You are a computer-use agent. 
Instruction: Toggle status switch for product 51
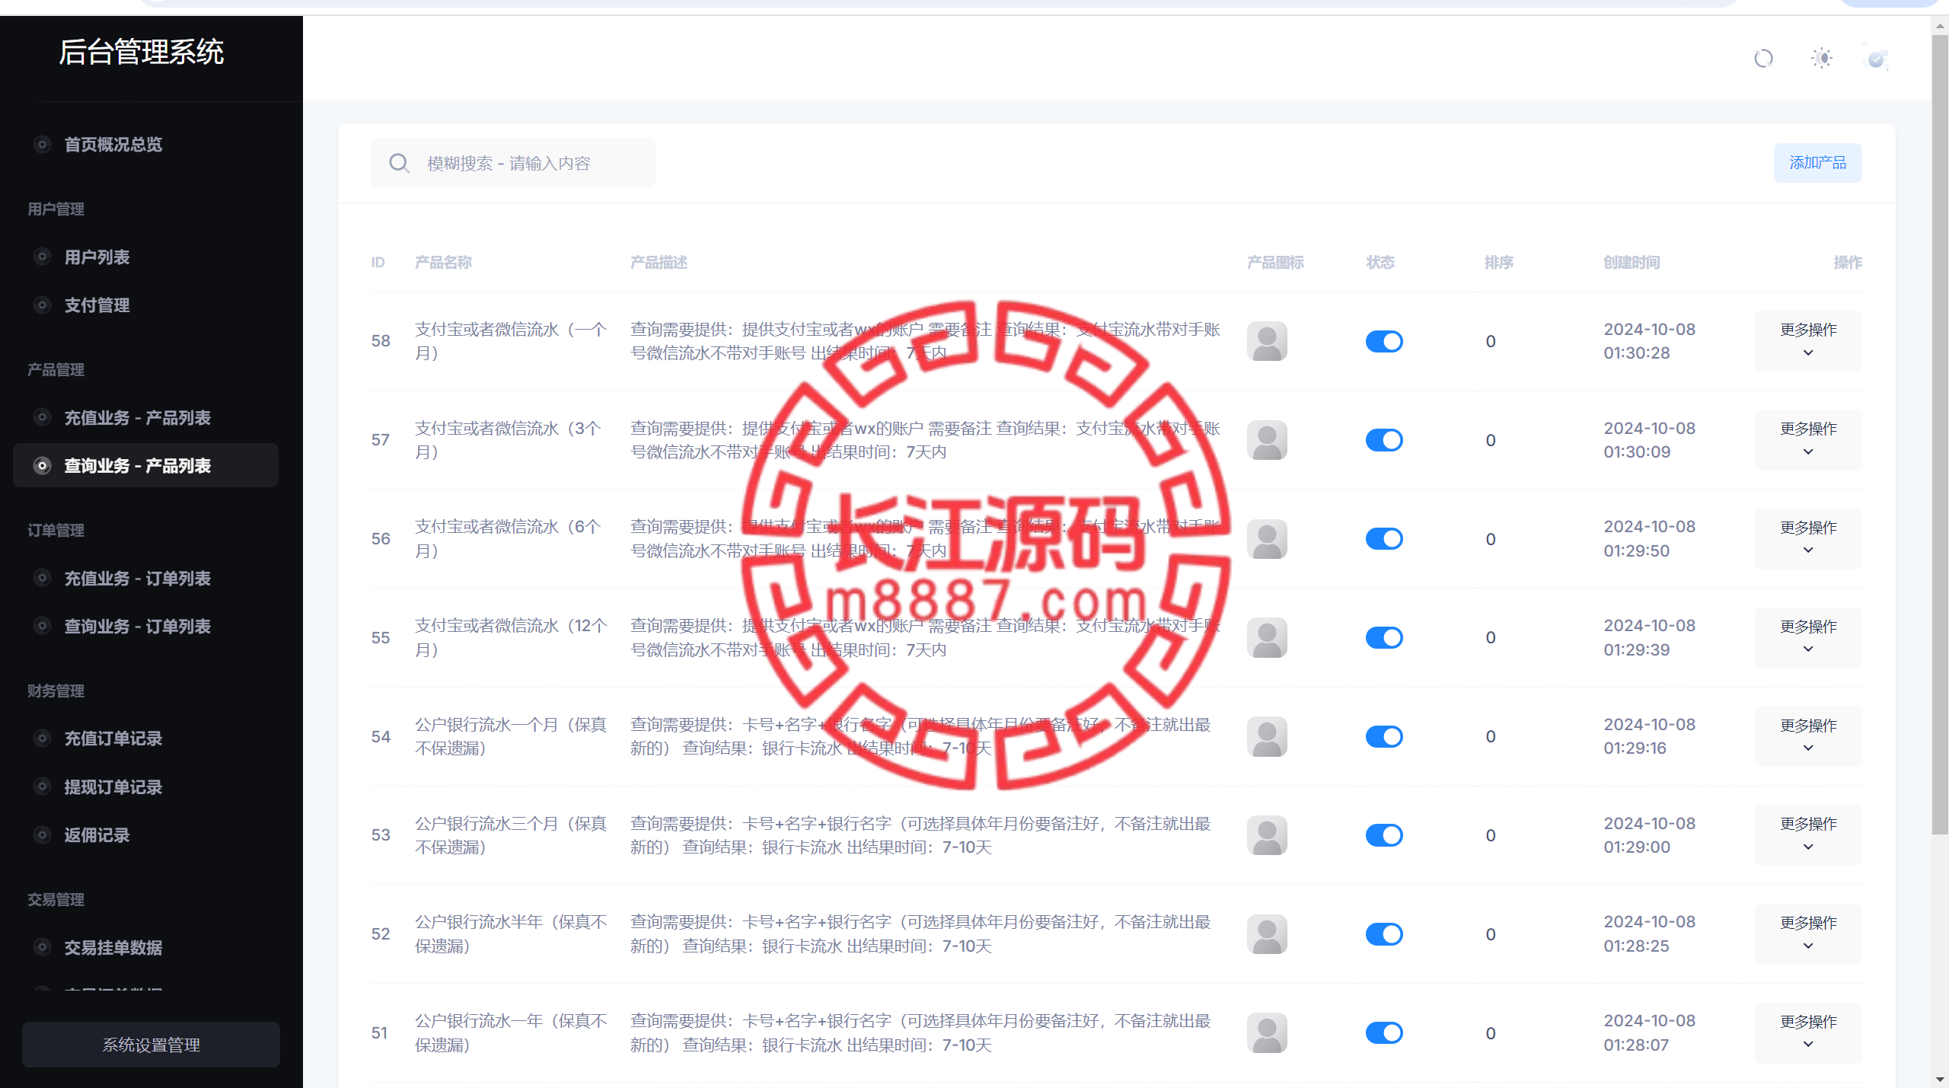(1384, 1033)
